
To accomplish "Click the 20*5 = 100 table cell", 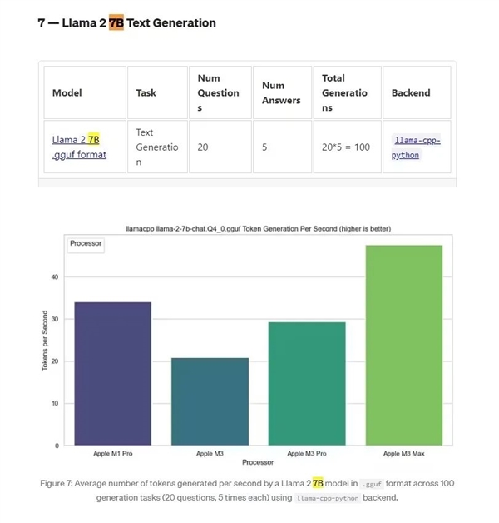I will point(347,147).
